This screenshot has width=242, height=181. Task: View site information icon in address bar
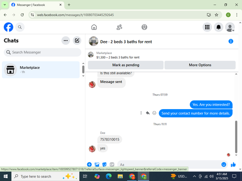pos(32,15)
